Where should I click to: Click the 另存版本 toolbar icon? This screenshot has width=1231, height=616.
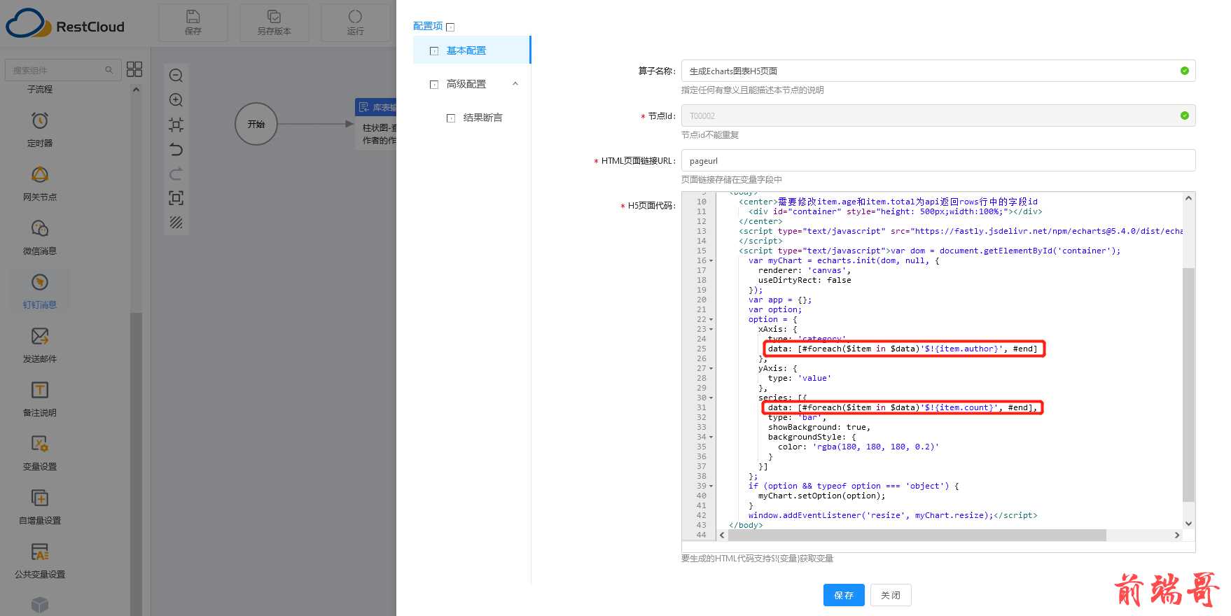tap(274, 16)
